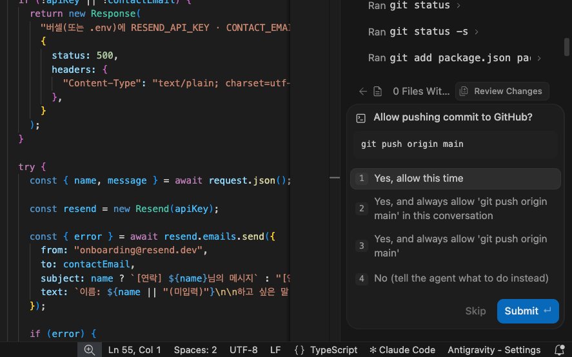Click the file document icon near 0 Files
The image size is (572, 357).
[377, 91]
